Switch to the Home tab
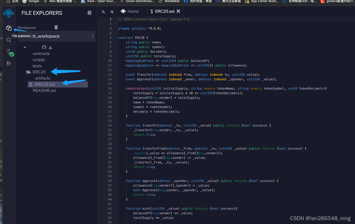 coord(130,11)
